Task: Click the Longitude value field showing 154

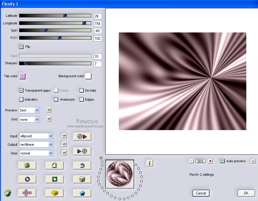Action: 98,23
